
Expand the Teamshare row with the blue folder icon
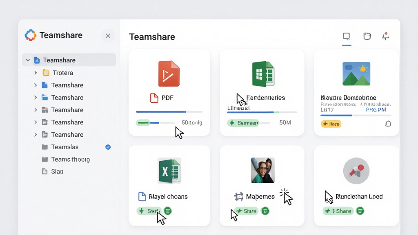click(36, 98)
